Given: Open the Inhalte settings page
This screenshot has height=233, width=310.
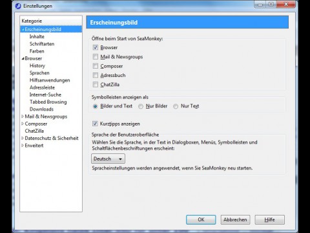Looking at the screenshot, I should point(37,37).
